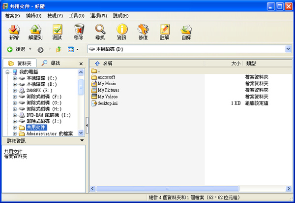Screen dimensions: 295x203
Task: Expand the Administrator 的檔案 tree node
Action: (15, 134)
